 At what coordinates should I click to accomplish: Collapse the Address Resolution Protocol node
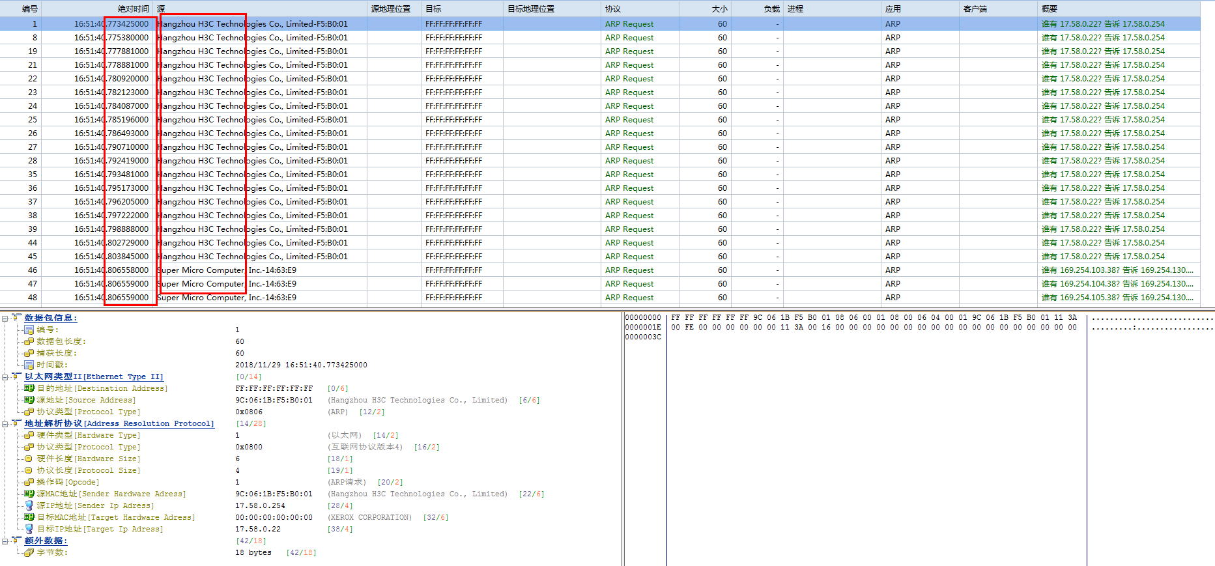(5, 424)
